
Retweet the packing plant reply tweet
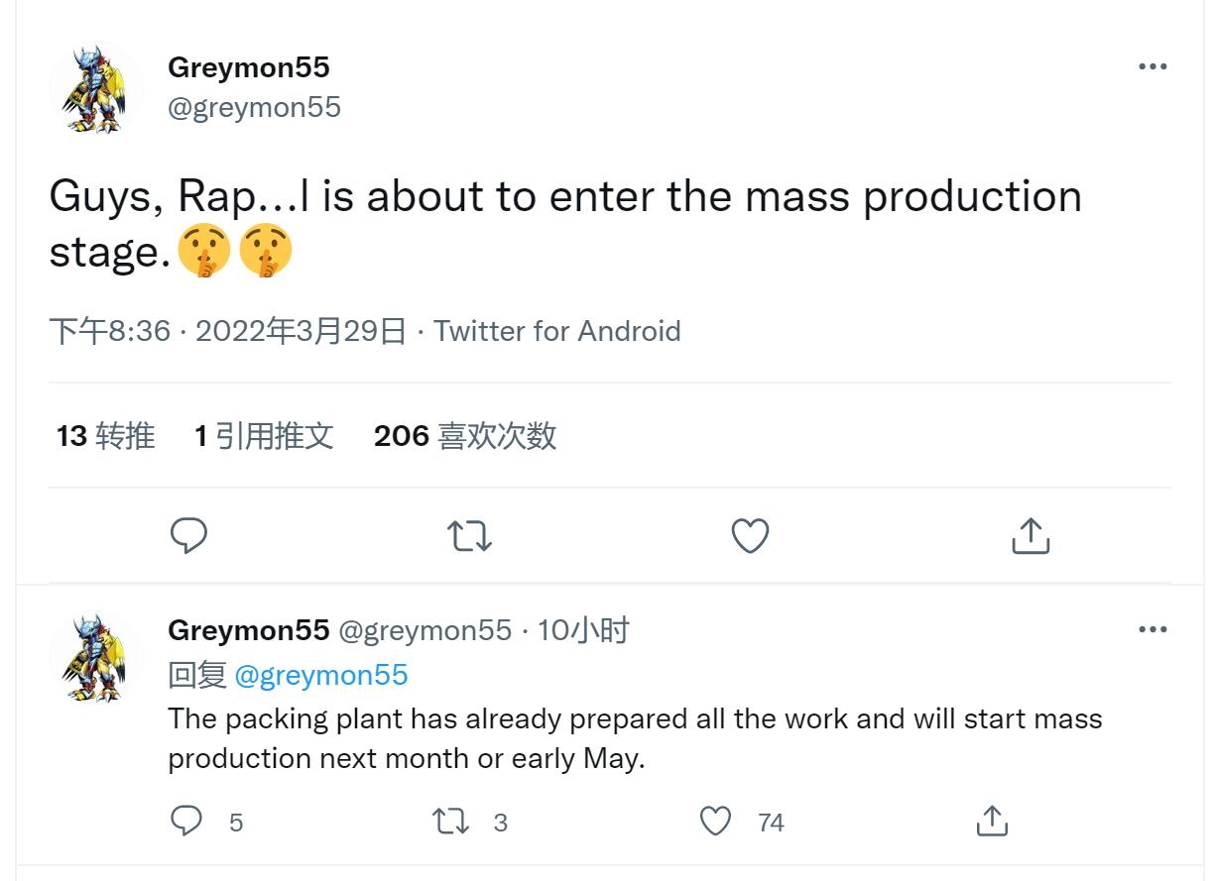[451, 822]
